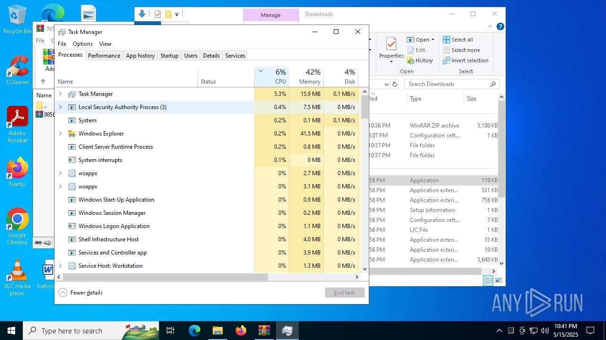Open the Windows Start menu
Image resolution: width=606 pixels, height=340 pixels.
(x=11, y=331)
